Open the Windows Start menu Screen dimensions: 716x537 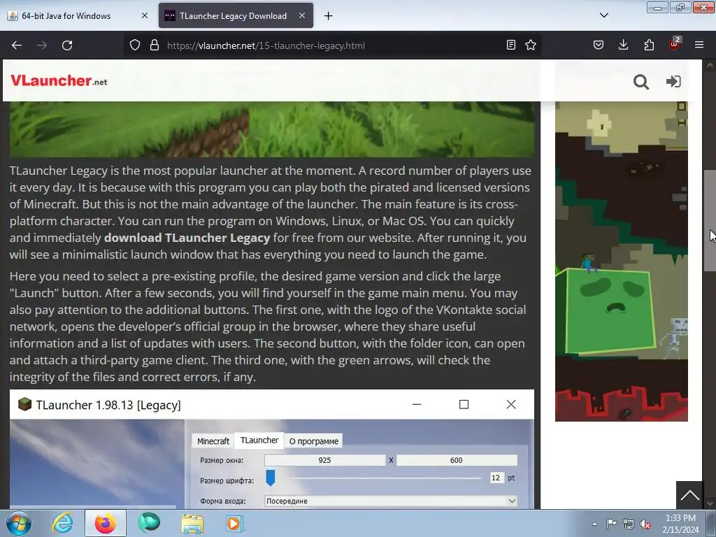[x=19, y=523]
